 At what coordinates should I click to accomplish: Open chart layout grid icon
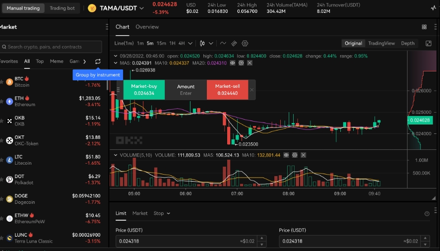424,27
